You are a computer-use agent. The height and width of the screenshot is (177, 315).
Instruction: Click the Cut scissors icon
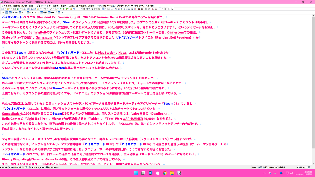pyautogui.click(x=31, y=9)
